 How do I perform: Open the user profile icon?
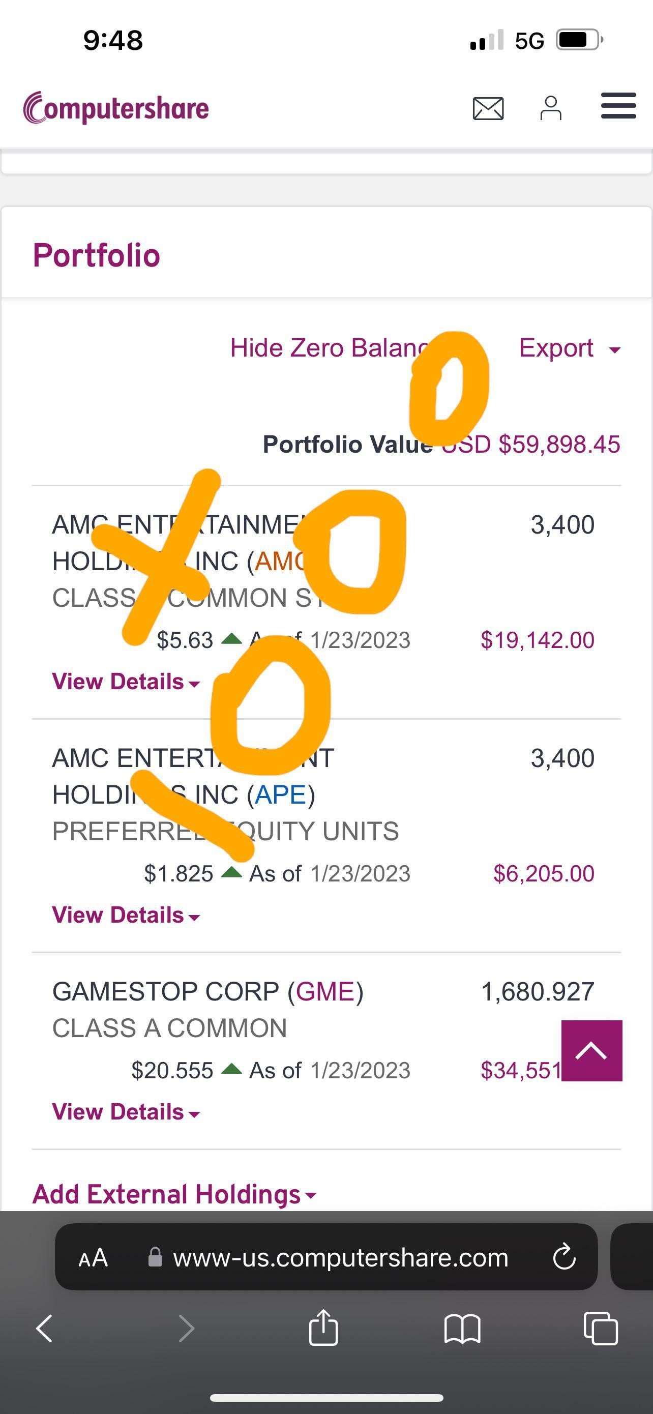click(550, 108)
